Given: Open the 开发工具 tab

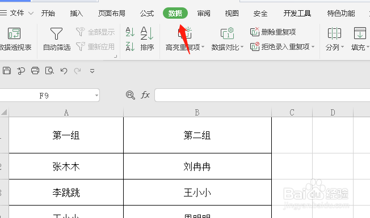Looking at the screenshot, I should click(x=297, y=13).
